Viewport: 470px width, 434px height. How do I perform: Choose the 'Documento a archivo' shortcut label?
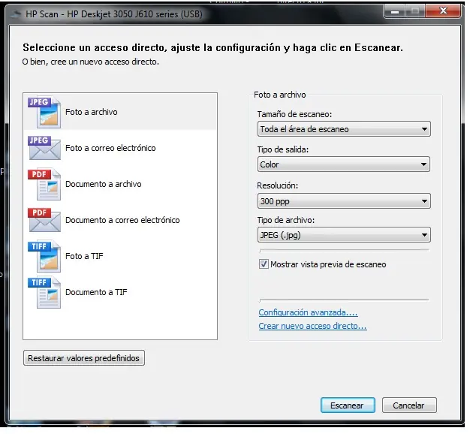coord(104,184)
